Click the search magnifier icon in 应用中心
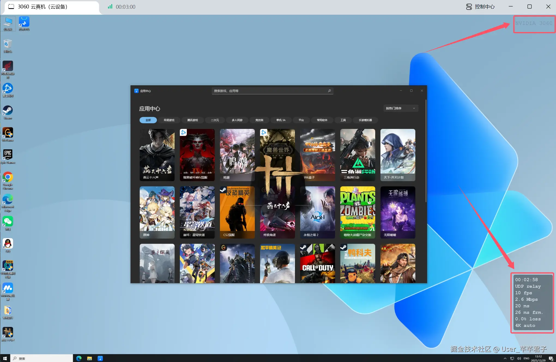 coord(329,91)
